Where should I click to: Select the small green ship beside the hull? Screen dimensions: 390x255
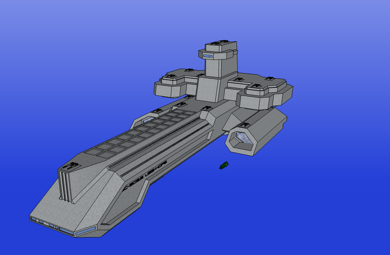click(224, 165)
